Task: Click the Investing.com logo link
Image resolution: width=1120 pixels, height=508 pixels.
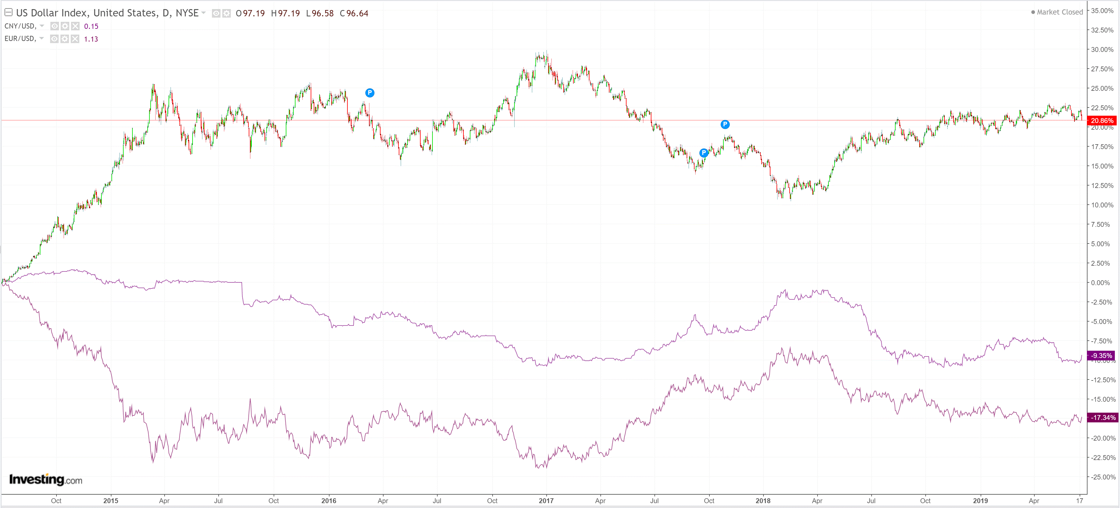Action: (46, 480)
